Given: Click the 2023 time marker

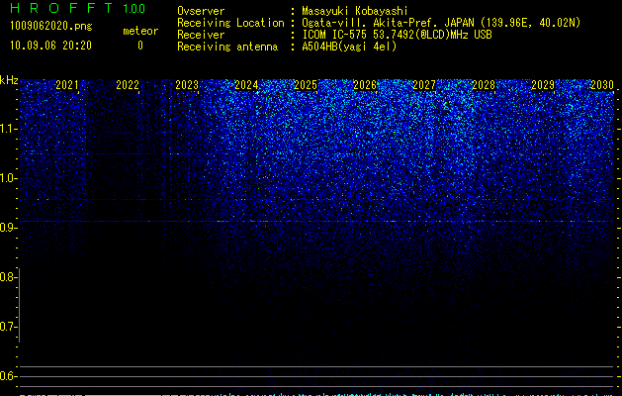Looking at the screenshot, I should click(187, 85).
